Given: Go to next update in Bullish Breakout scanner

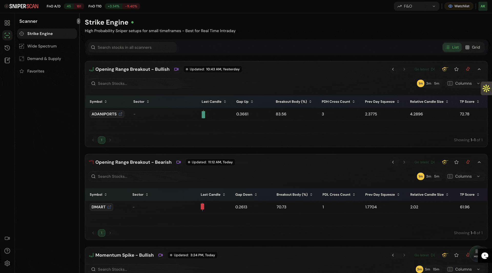Looking at the screenshot, I should 404,69.
